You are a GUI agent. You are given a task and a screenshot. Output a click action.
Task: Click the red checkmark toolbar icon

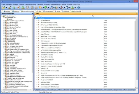tap(18, 8)
